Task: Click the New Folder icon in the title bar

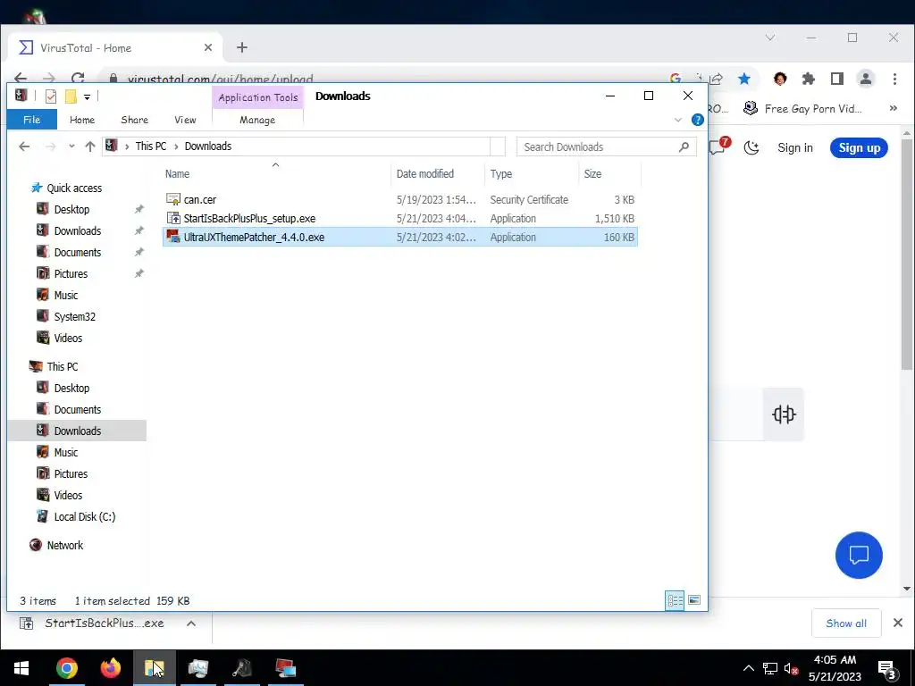Action: tap(71, 96)
